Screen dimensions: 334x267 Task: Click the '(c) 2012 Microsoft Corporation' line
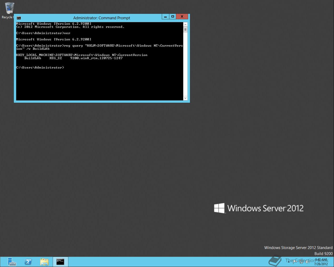(70, 27)
